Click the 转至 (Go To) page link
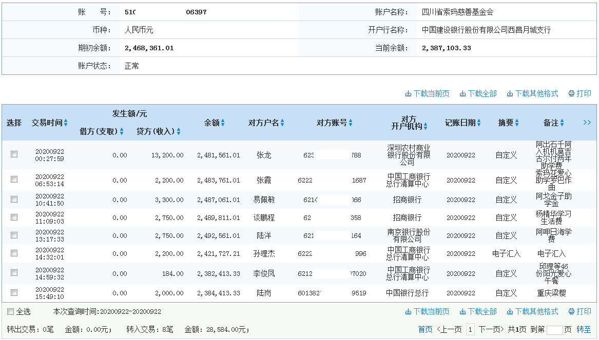 click(584, 329)
